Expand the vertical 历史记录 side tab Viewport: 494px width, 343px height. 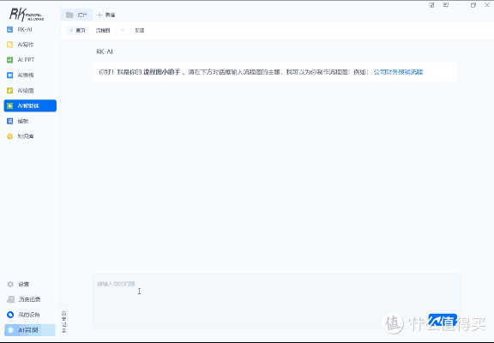pos(64,322)
